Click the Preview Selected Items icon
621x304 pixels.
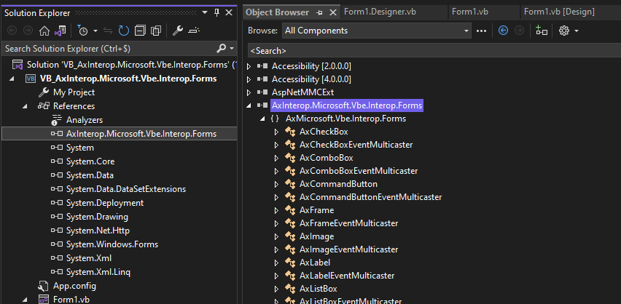pos(194,31)
